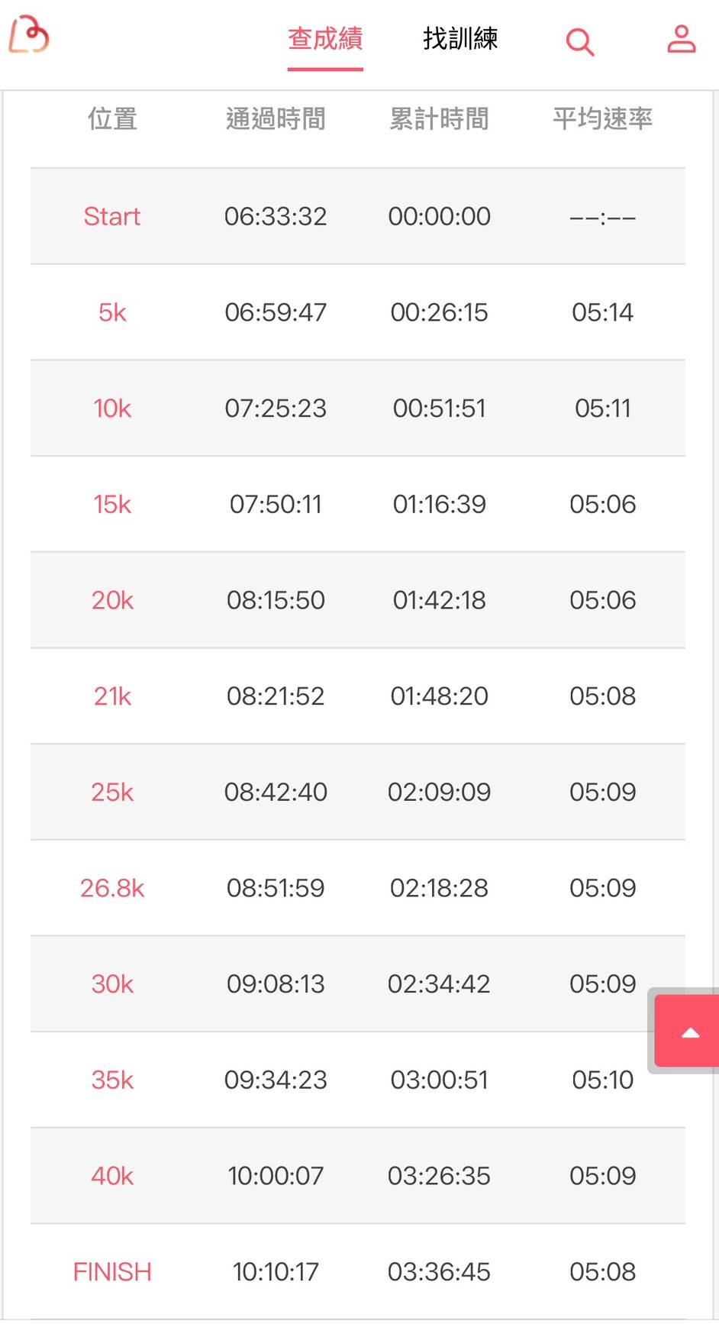This screenshot has width=719, height=1324.
Task: Click the 10k checkpoint label
Action: (112, 409)
